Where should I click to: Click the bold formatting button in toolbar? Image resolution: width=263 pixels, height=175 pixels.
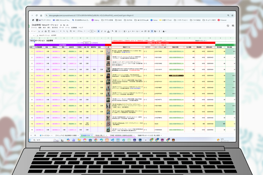coord(99,31)
